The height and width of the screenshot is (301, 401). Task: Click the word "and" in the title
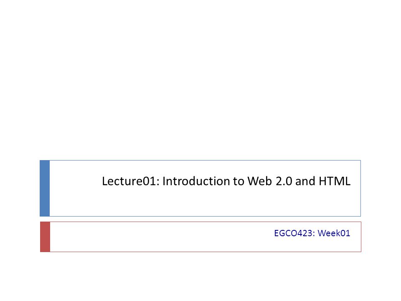(305, 181)
